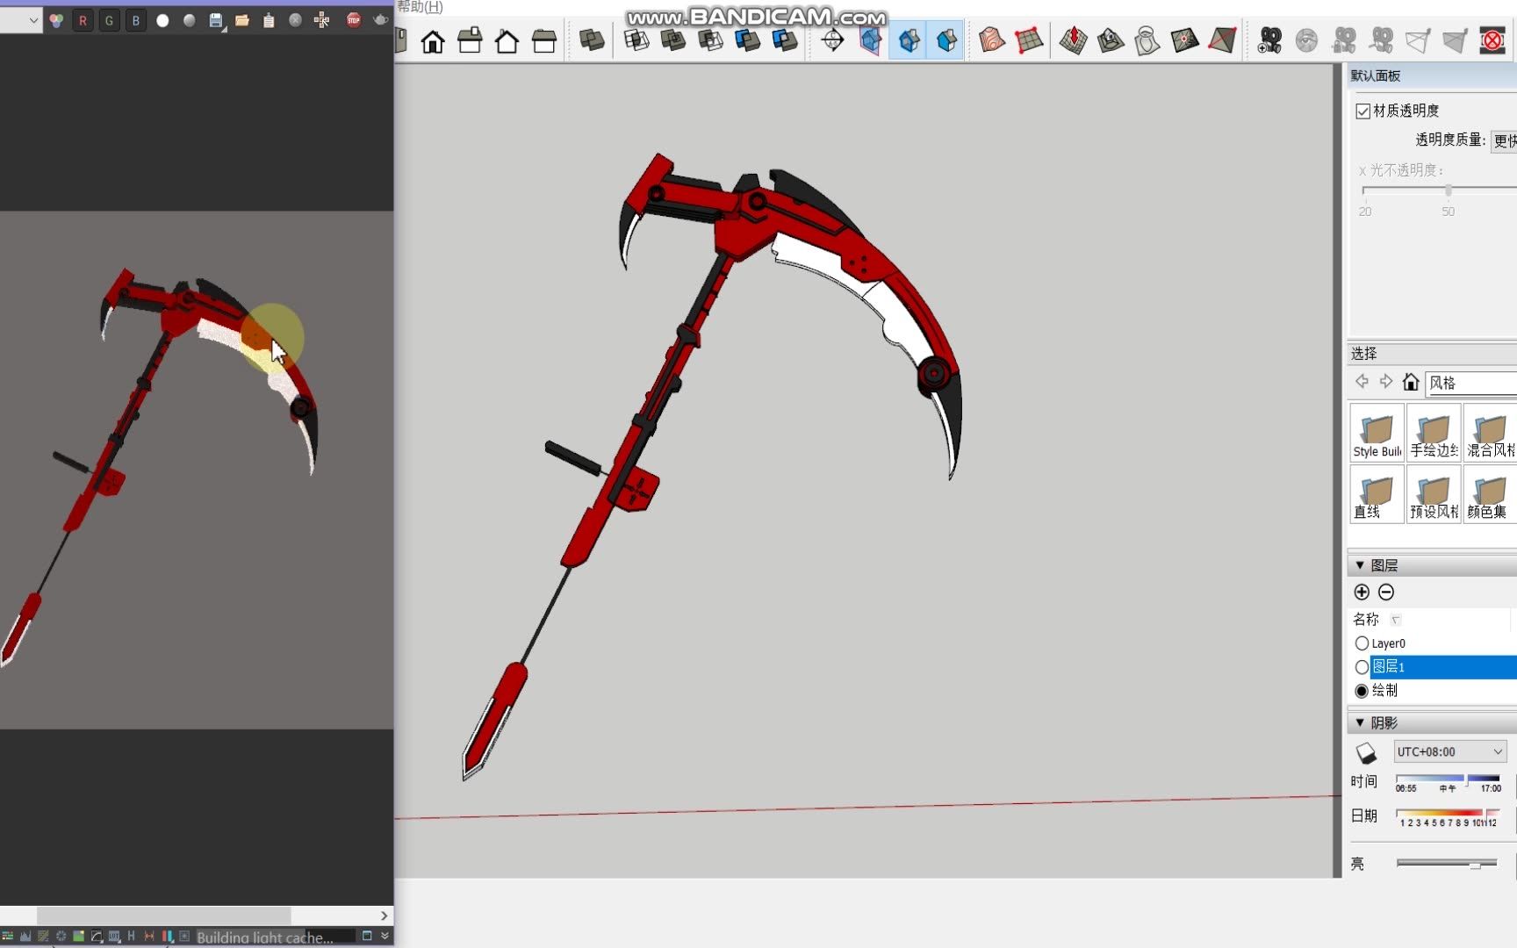1517x948 pixels.
Task: Switch to white alpha channel circle
Action: coord(162,20)
